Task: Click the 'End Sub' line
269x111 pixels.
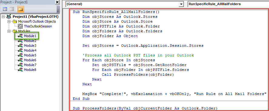Action: coord(81,99)
